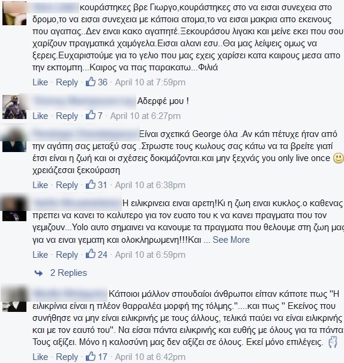
Task: Open the first commenter's profile picture
Action: 14,13
